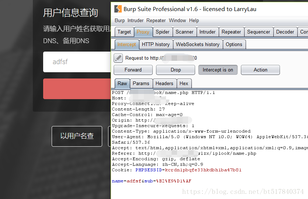Click the Forward button

133,70
